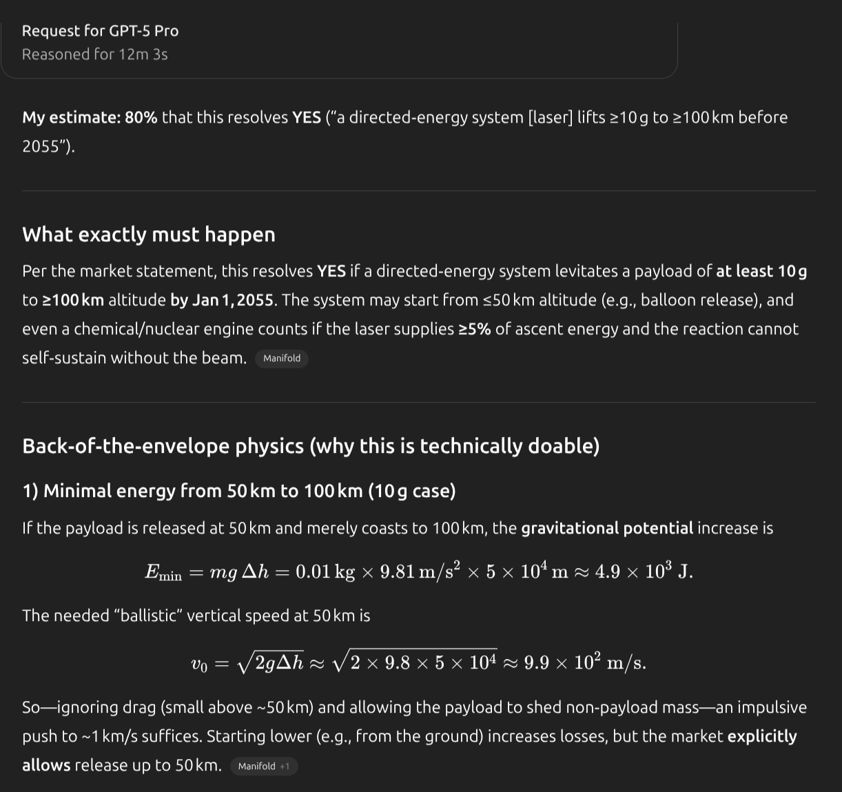Click bold "YES" in the estimate paragraph
This screenshot has height=792, width=842.
point(306,117)
